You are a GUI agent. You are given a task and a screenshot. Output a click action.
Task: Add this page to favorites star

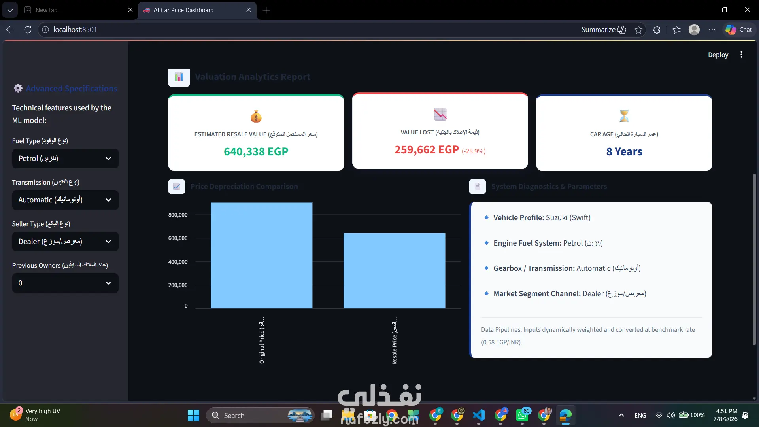tap(638, 30)
